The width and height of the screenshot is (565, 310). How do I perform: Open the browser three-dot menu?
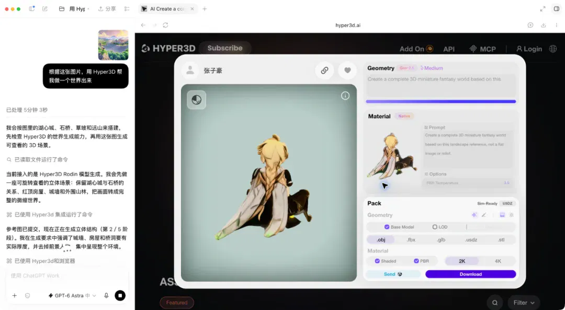pyautogui.click(x=556, y=25)
